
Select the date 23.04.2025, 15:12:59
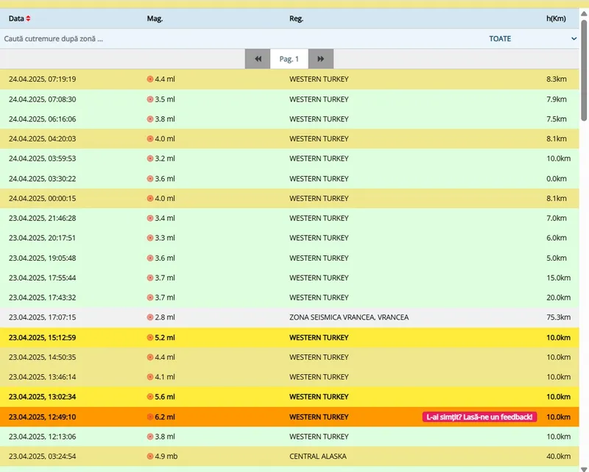point(42,337)
